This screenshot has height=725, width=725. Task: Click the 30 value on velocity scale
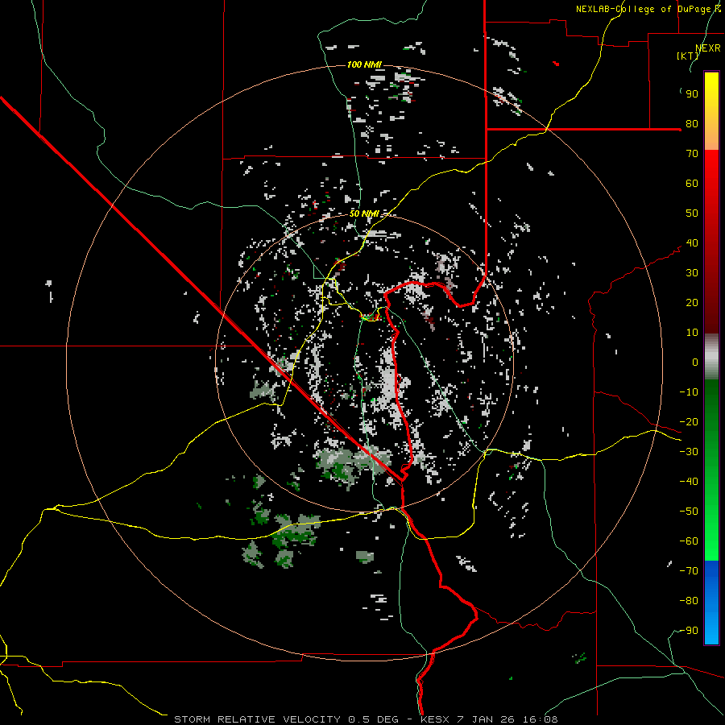[x=692, y=273]
